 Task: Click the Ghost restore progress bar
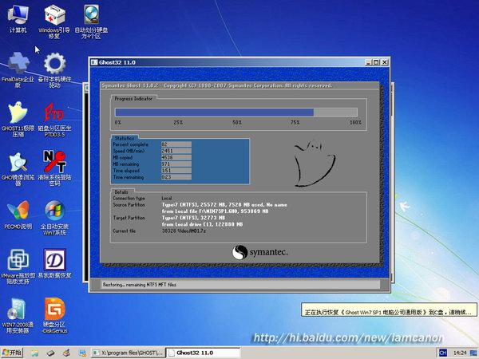click(236, 112)
